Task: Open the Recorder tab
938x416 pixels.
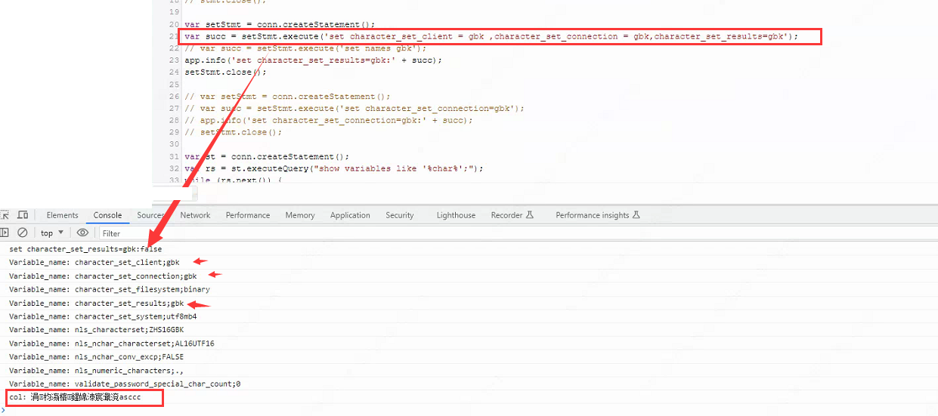Action: [x=512, y=215]
